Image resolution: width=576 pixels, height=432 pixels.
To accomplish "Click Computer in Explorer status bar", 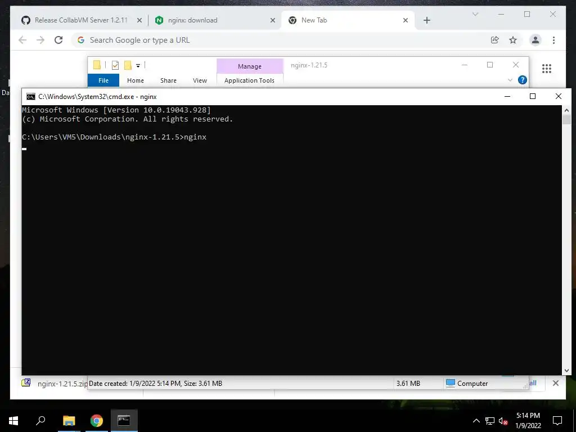I will pos(467,384).
